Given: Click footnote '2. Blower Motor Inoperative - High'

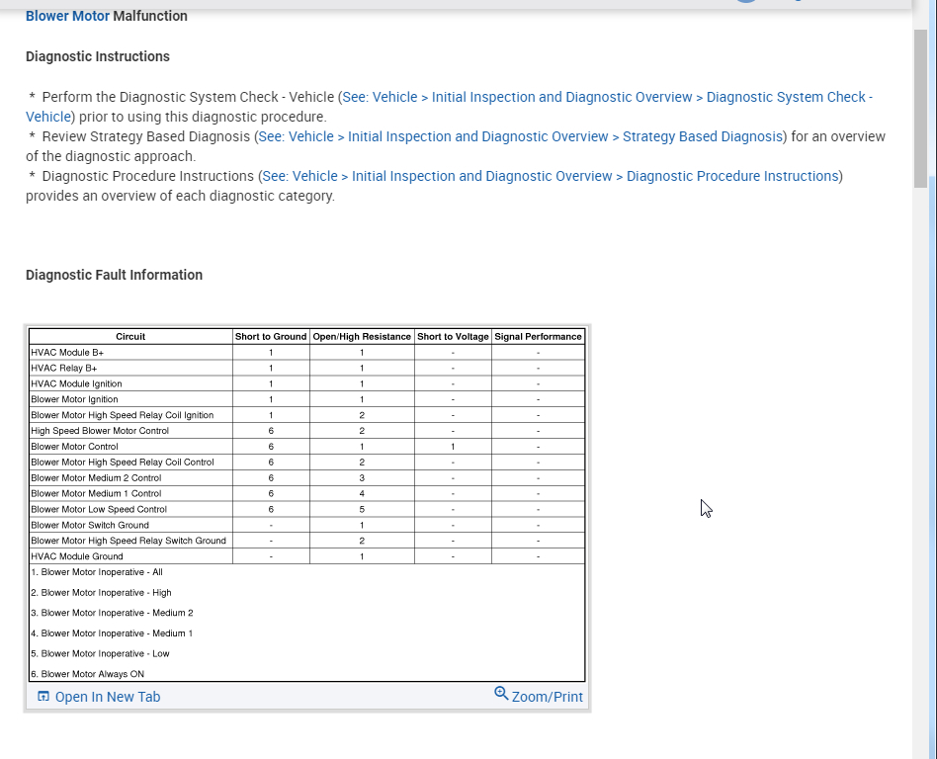Looking at the screenshot, I should [x=101, y=592].
